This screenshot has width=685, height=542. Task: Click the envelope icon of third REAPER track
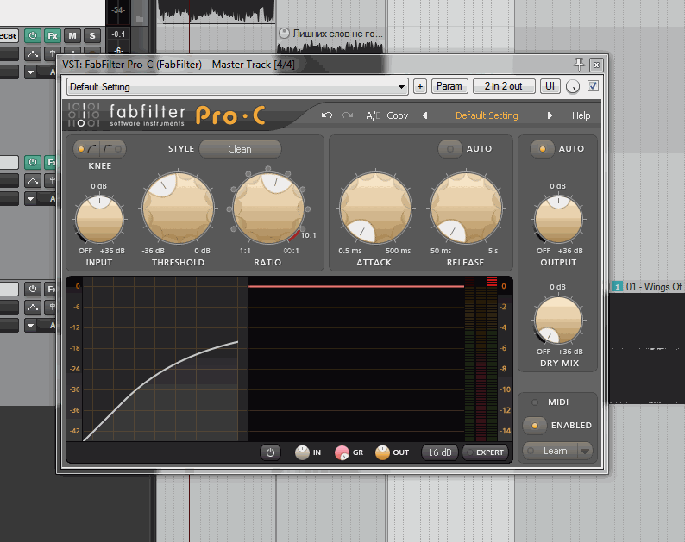tap(32, 308)
